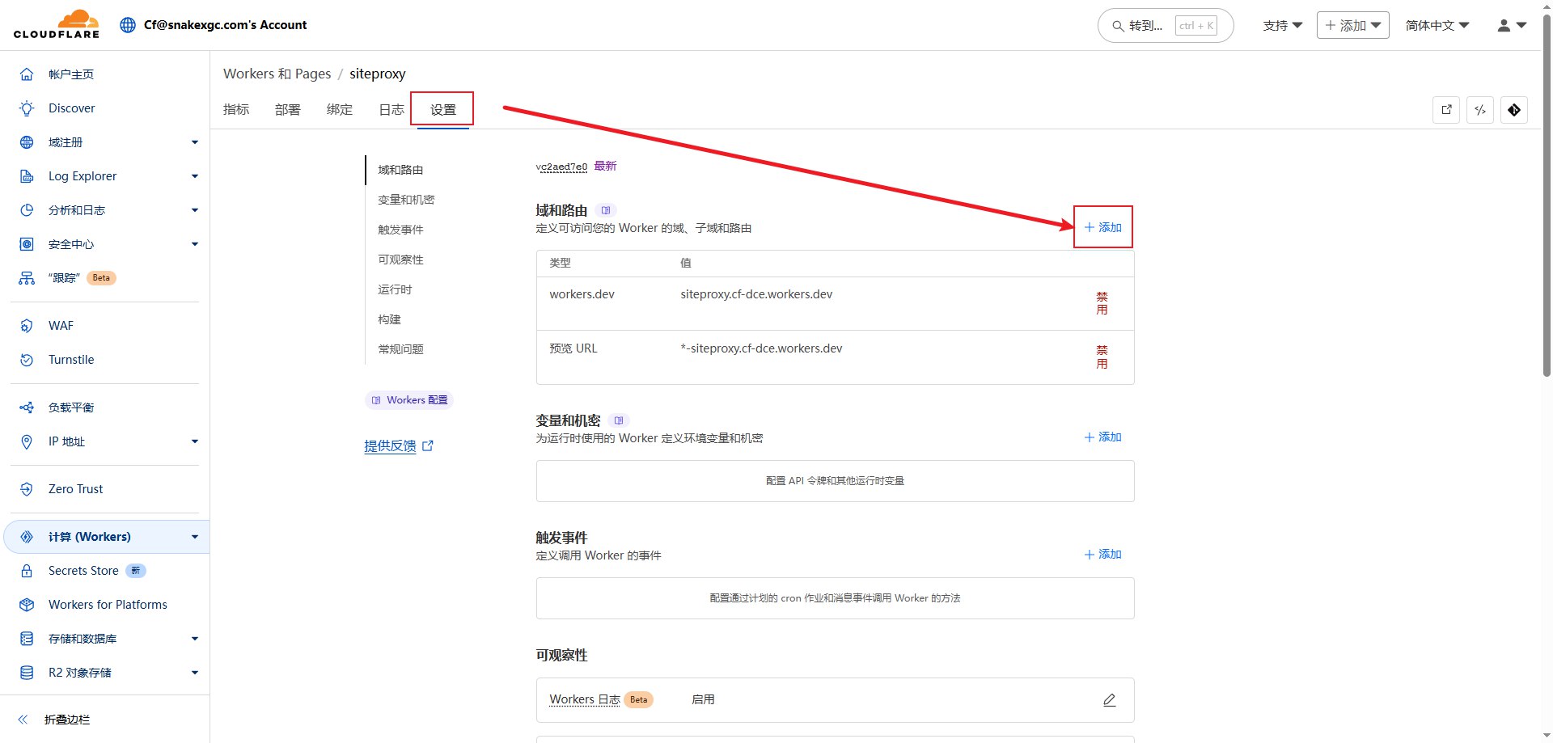Screen dimensions: 1553x743
Task: Jump to 运行时 settings section
Action: click(x=395, y=289)
